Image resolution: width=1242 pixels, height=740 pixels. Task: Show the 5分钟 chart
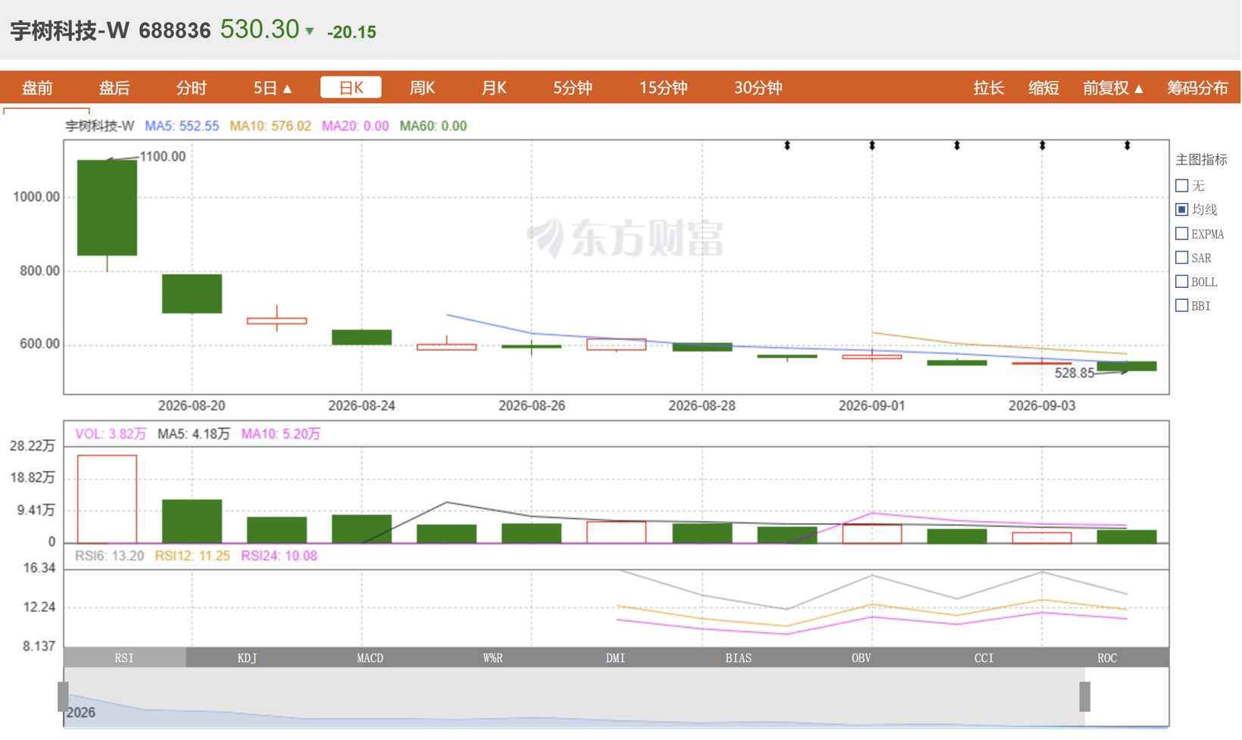pos(572,88)
